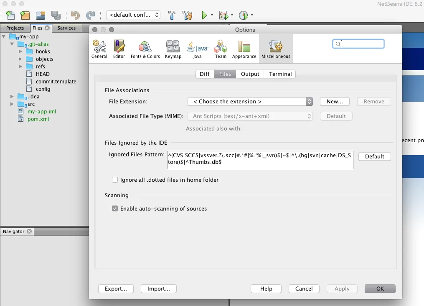Screen dimensions: 424x306
Task: Switch to the Output tab
Action: (250, 74)
